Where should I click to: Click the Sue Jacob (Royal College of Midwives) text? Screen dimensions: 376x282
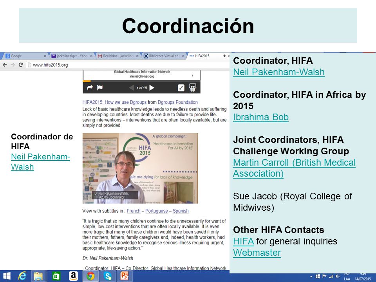click(x=292, y=202)
